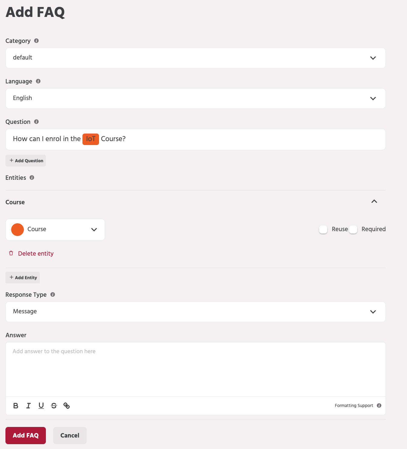The width and height of the screenshot is (407, 449).
Task: Toggle the Required switch
Action: click(353, 229)
